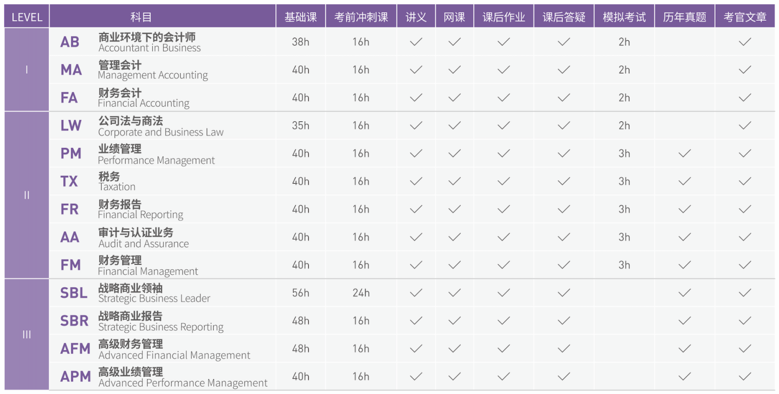Click the Strategic Business Leader course name
779x394 pixels.
pyautogui.click(x=154, y=299)
